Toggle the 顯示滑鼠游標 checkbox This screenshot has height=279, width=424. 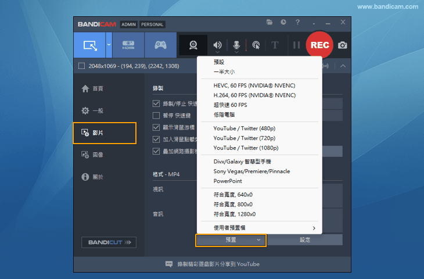coord(156,127)
